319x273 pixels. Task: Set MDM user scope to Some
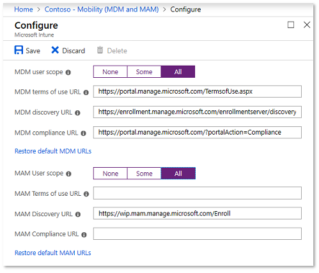tap(144, 71)
